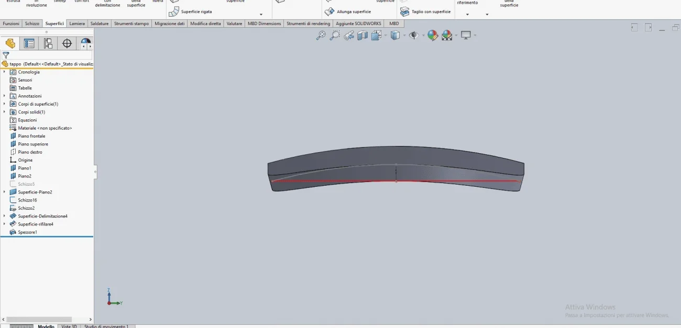
Task: Expand the Corpi solidi(1) node
Action: (x=4, y=112)
